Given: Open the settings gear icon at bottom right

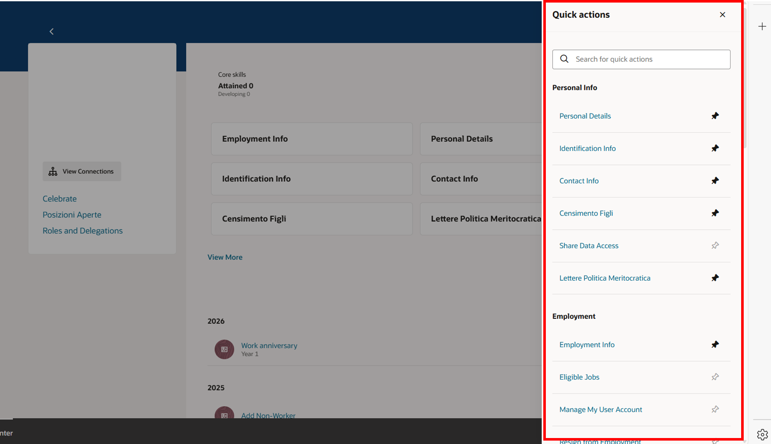Looking at the screenshot, I should coord(762,434).
